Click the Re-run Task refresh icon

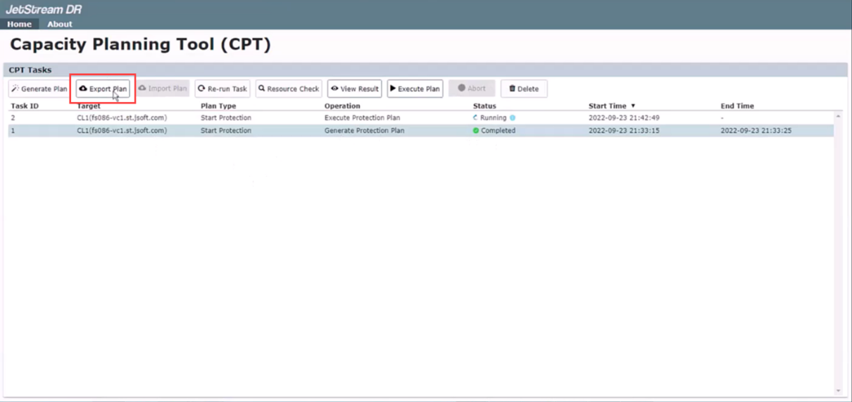[201, 89]
